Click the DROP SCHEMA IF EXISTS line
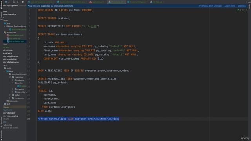This screenshot has height=141, width=251. click(65, 10)
